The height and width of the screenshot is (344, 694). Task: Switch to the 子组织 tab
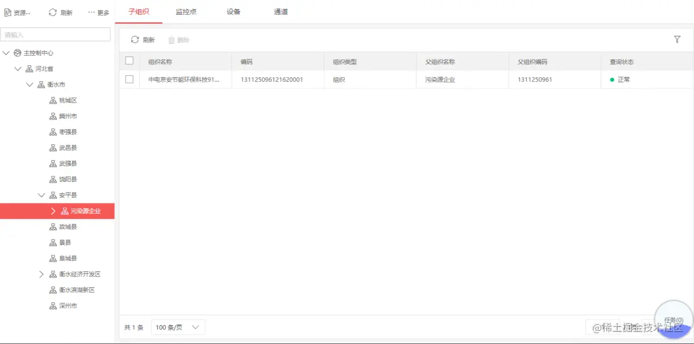coord(139,12)
